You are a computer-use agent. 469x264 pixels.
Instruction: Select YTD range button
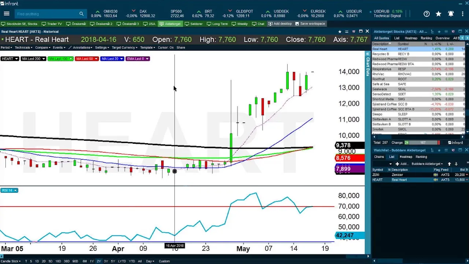coord(132,261)
